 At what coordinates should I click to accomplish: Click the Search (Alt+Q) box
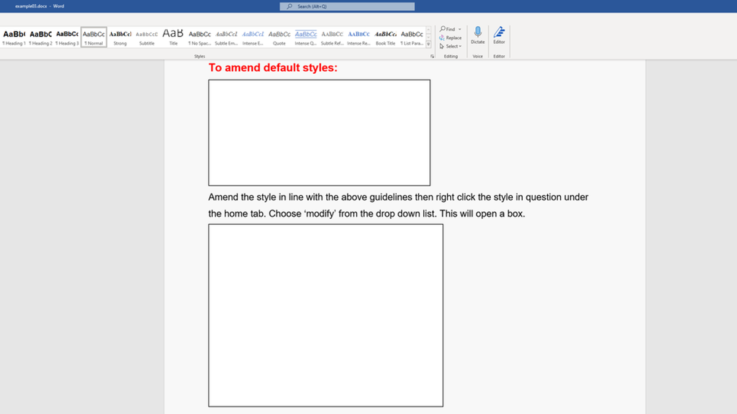(x=346, y=7)
